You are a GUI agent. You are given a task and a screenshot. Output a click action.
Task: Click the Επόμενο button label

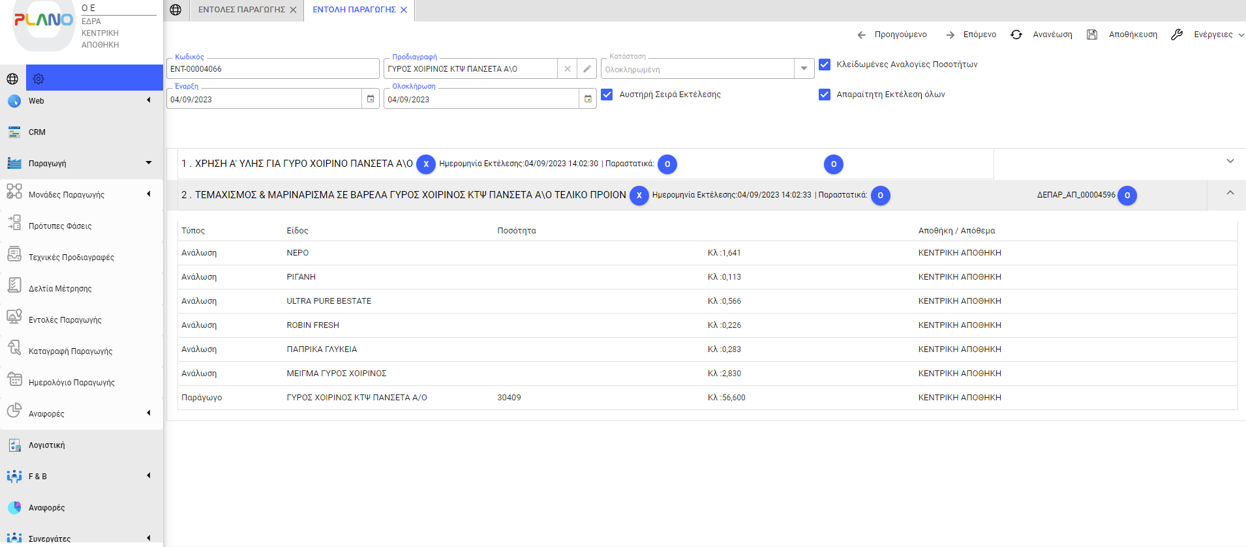click(980, 35)
